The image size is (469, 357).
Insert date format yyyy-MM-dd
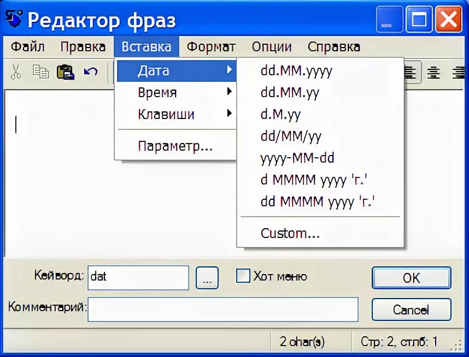[320, 158]
